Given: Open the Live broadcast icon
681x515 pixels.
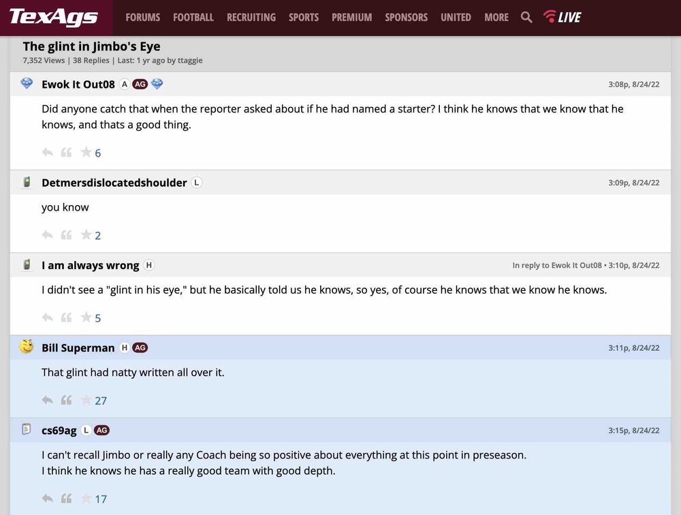Looking at the screenshot, I should pos(562,17).
